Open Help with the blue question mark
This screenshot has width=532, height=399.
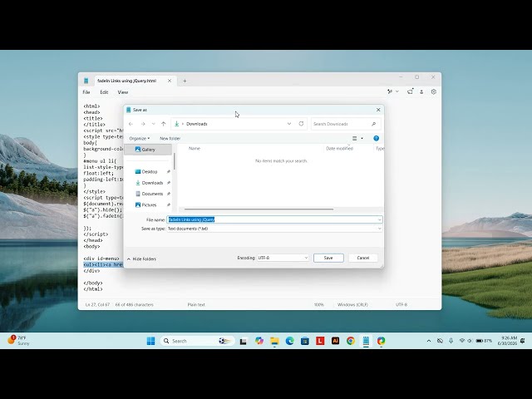pos(376,139)
